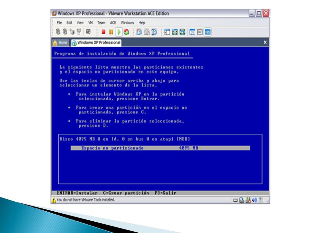Click the grayed ACE preview icon
This screenshot has height=233, width=311.
[x=88, y=32]
